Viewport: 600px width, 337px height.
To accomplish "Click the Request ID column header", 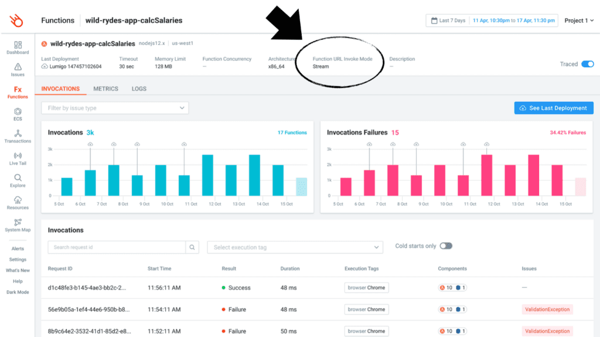I will [x=60, y=269].
